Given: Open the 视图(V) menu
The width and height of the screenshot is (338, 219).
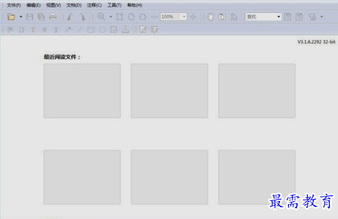Looking at the screenshot, I should [54, 5].
